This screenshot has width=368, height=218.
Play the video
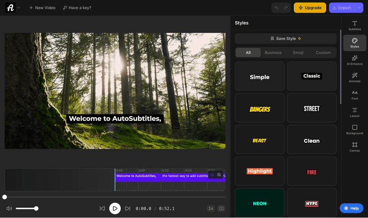[115, 208]
